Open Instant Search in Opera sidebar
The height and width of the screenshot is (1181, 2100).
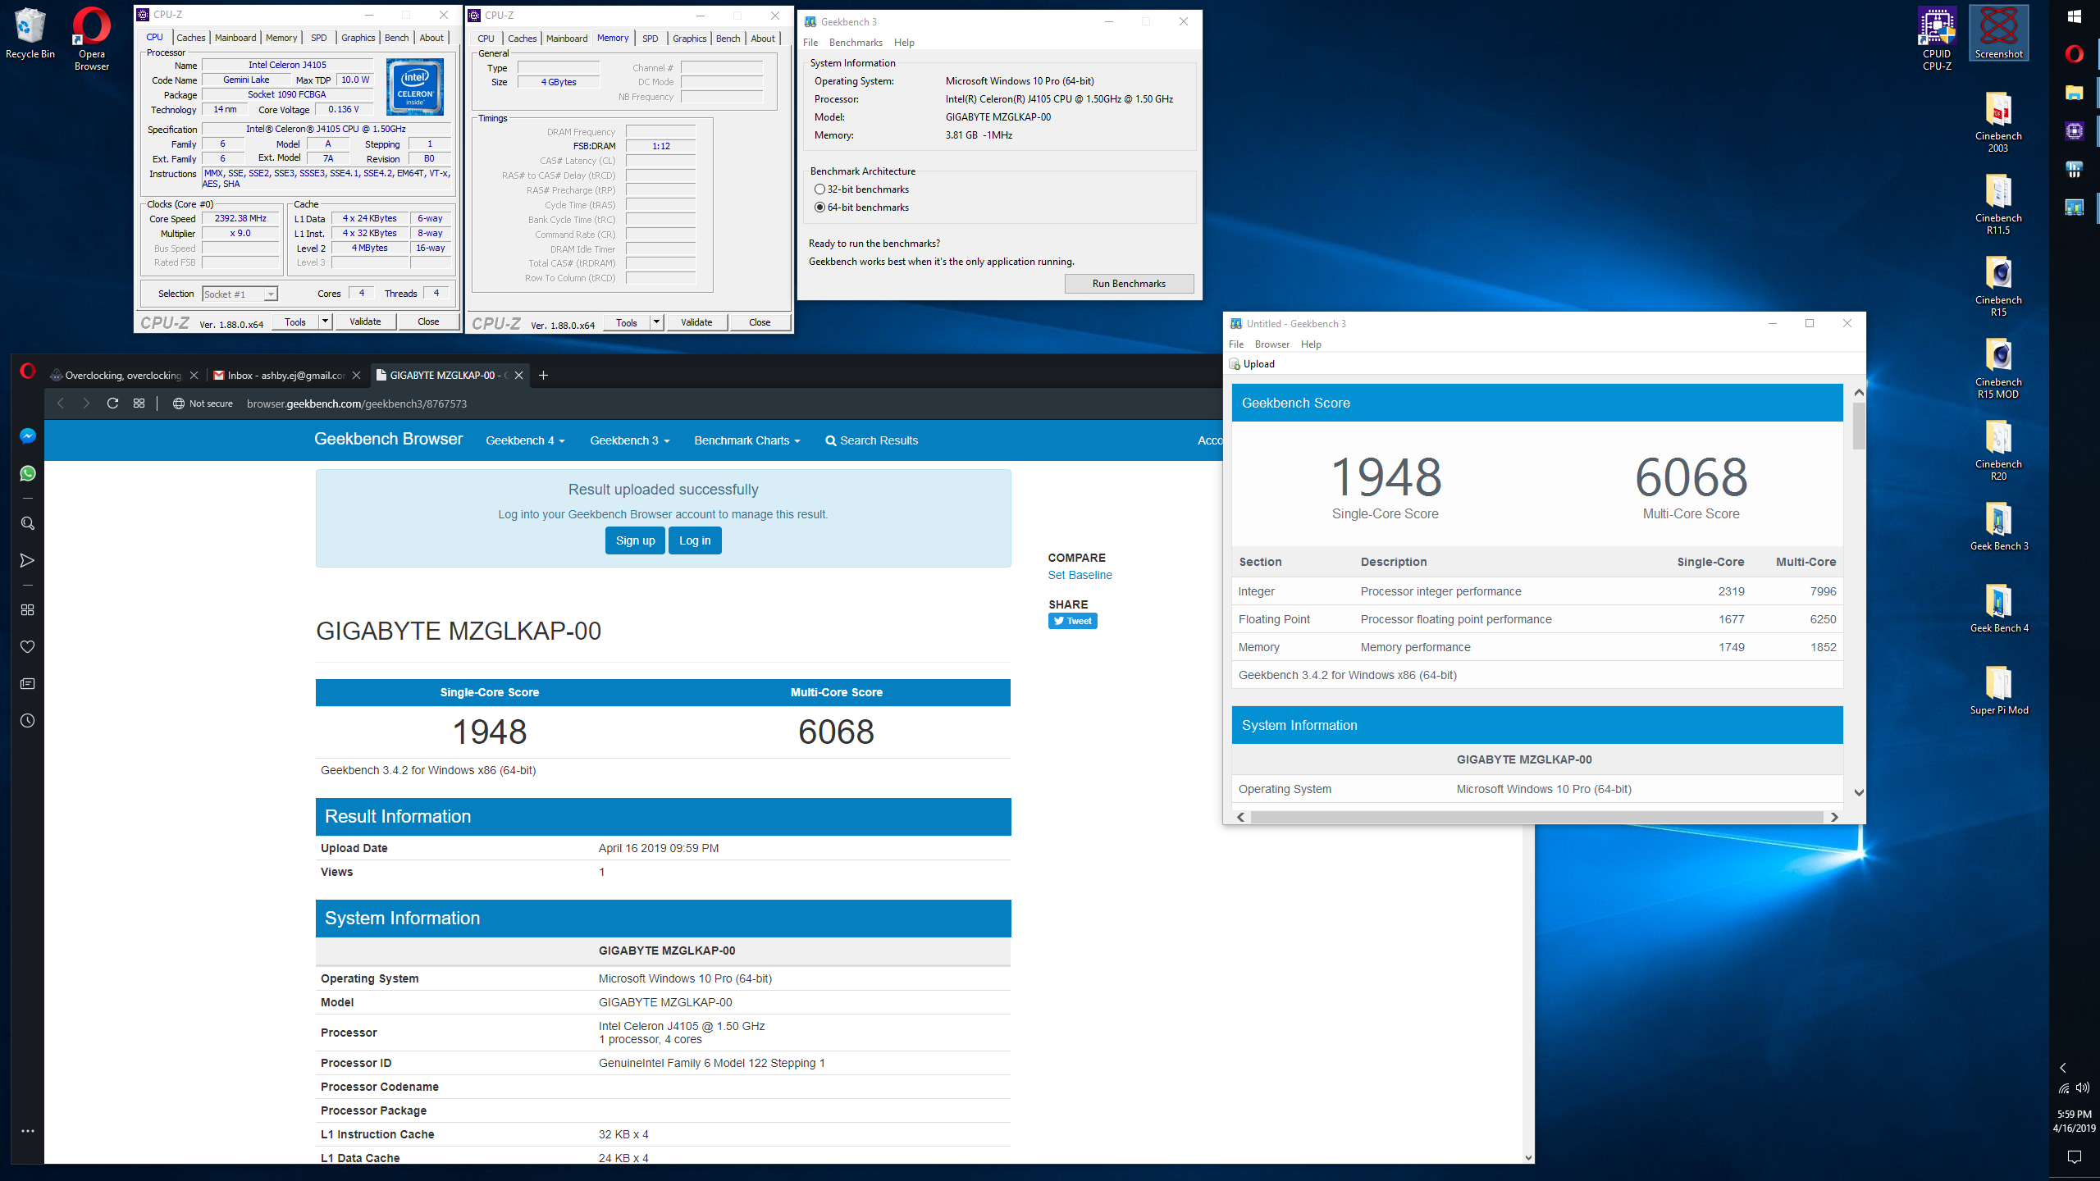pos(27,523)
